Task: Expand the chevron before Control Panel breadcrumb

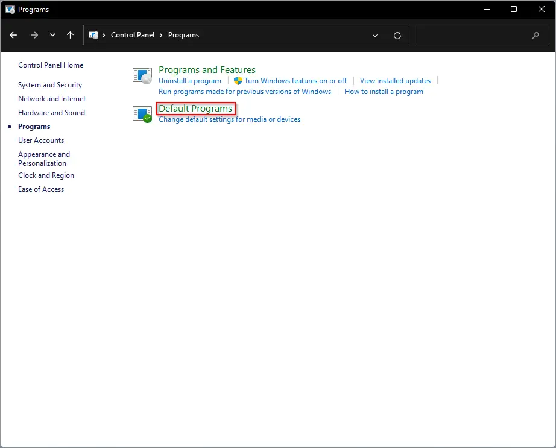Action: pyautogui.click(x=104, y=35)
